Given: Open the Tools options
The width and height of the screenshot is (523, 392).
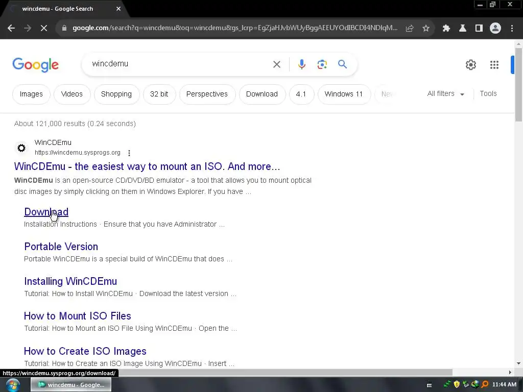Looking at the screenshot, I should click(x=488, y=94).
